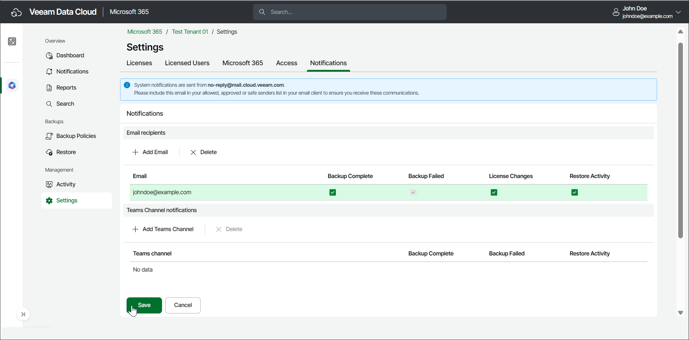
Task: Open Dashboard label in sidebar menu
Action: click(70, 56)
